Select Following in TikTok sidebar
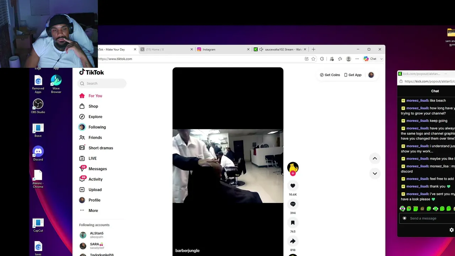Screen dimensions: 455x256 (x=92, y=127)
